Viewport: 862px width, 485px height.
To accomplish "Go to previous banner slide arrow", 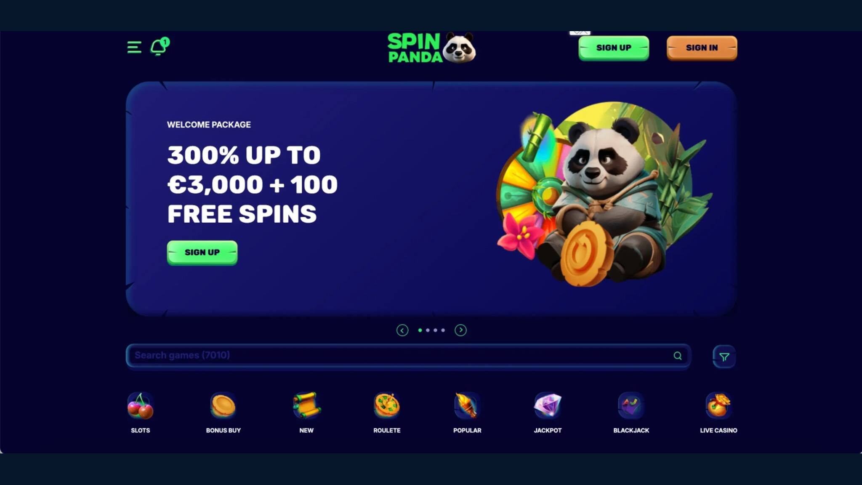I will (x=402, y=330).
